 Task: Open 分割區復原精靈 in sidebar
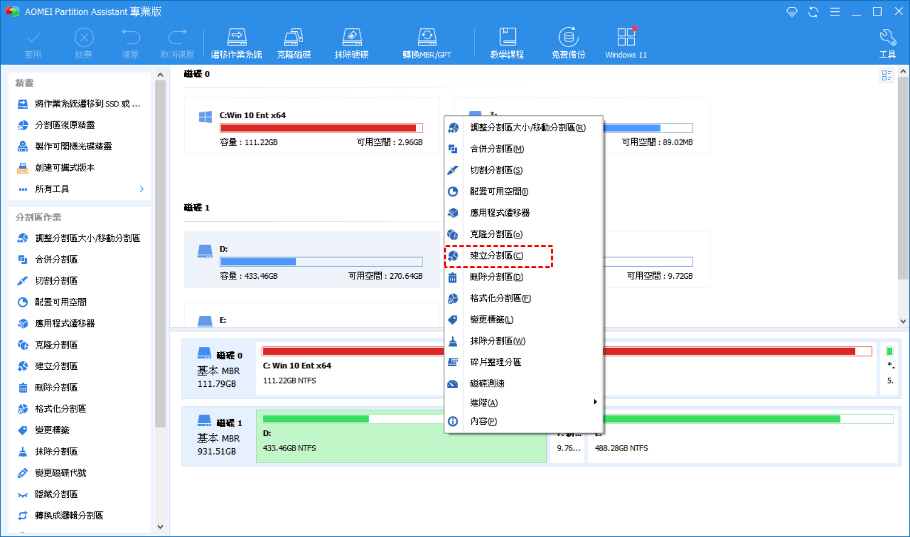(x=56, y=125)
